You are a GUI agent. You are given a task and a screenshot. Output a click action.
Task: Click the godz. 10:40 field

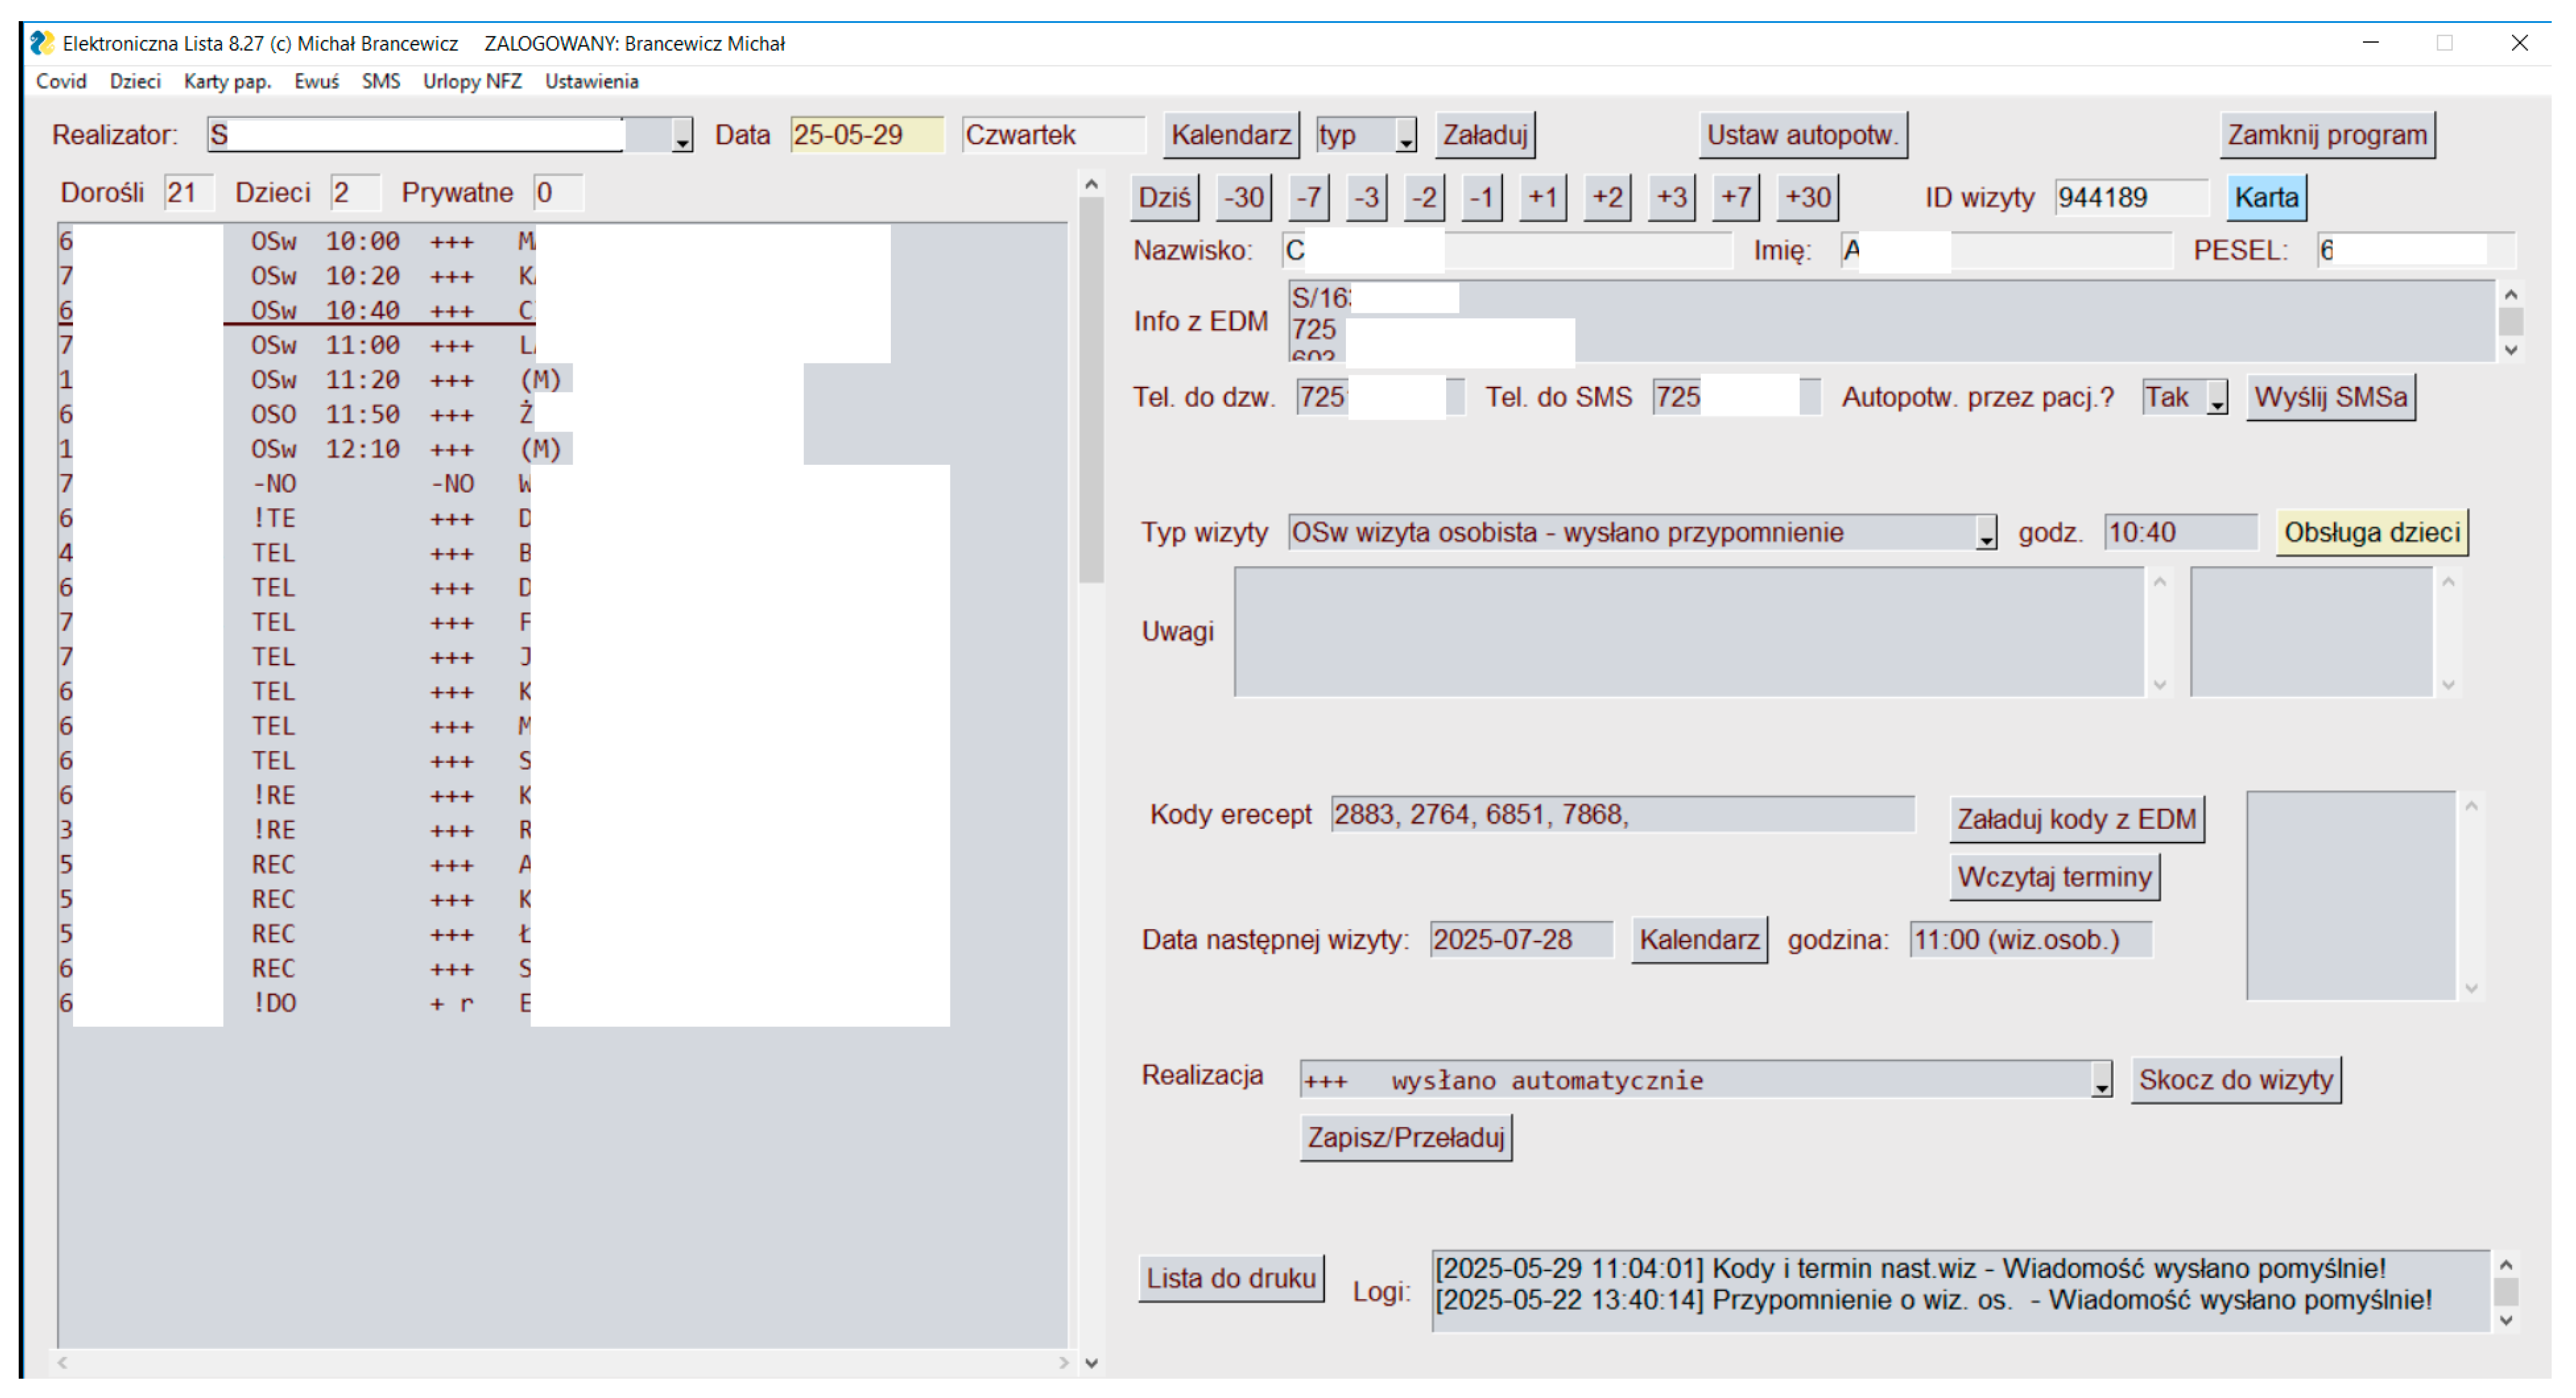(x=2180, y=532)
